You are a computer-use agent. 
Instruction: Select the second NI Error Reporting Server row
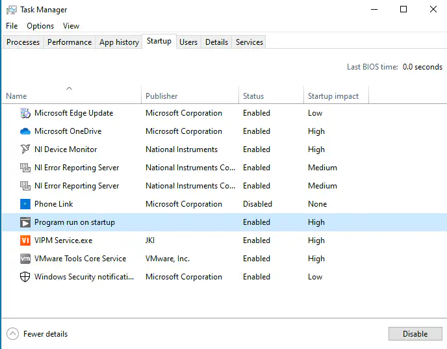click(77, 186)
